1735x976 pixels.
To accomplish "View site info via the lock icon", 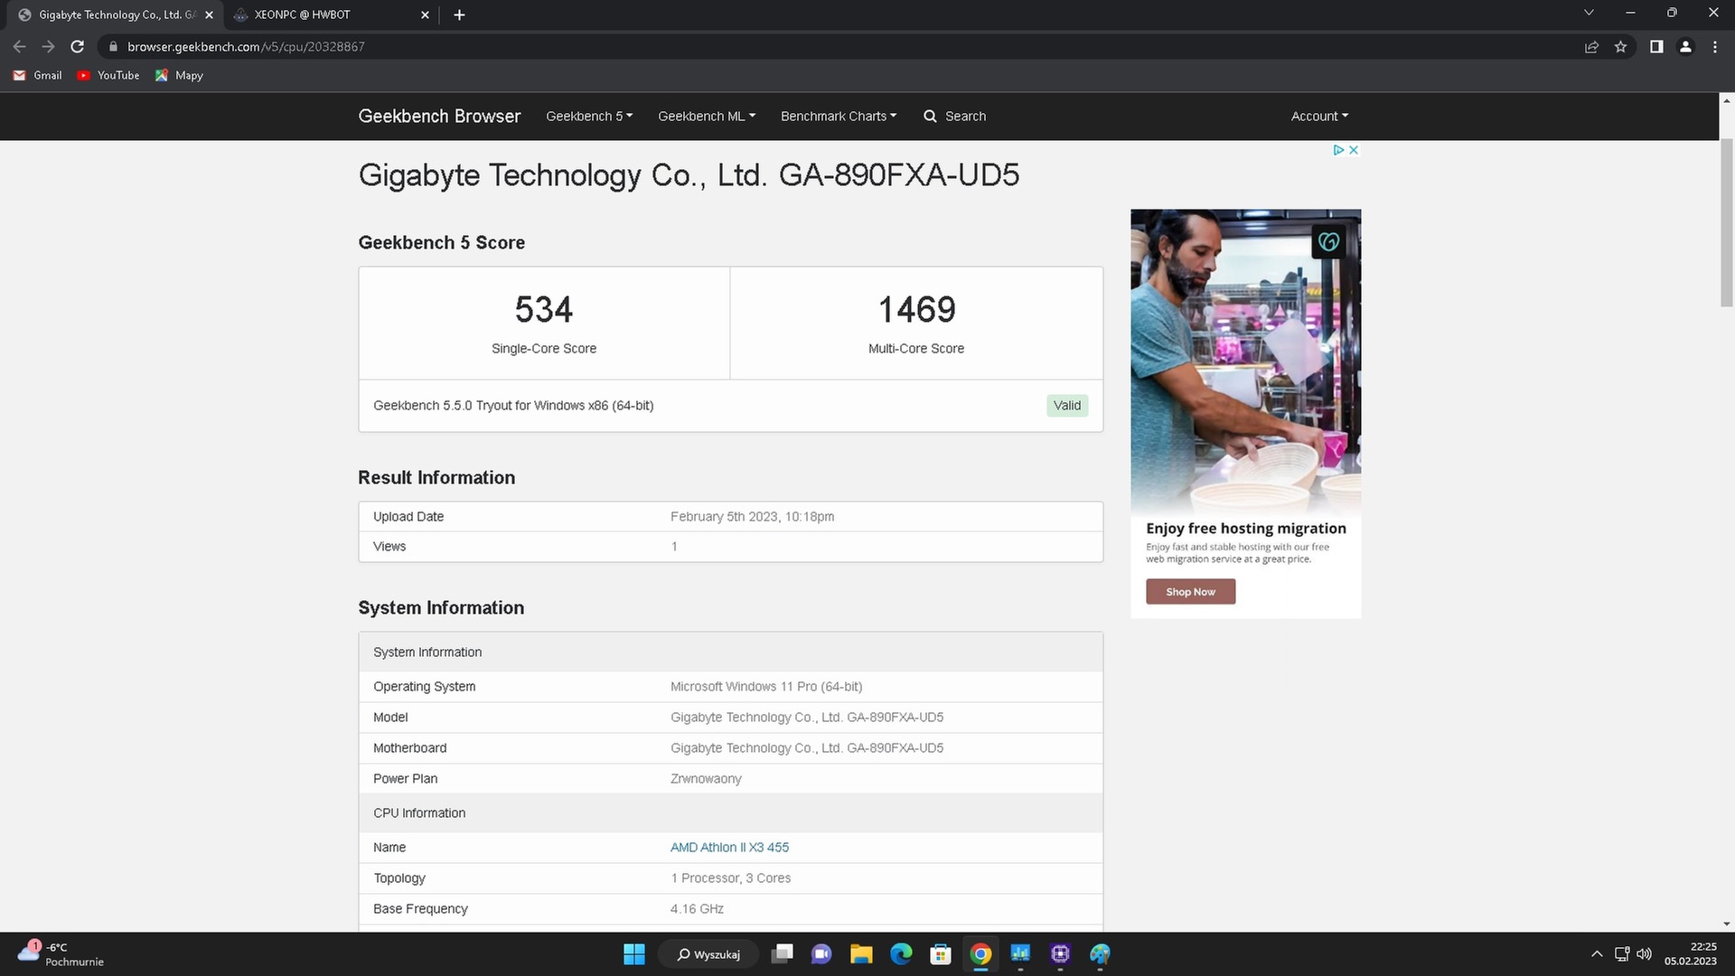I will [x=113, y=47].
